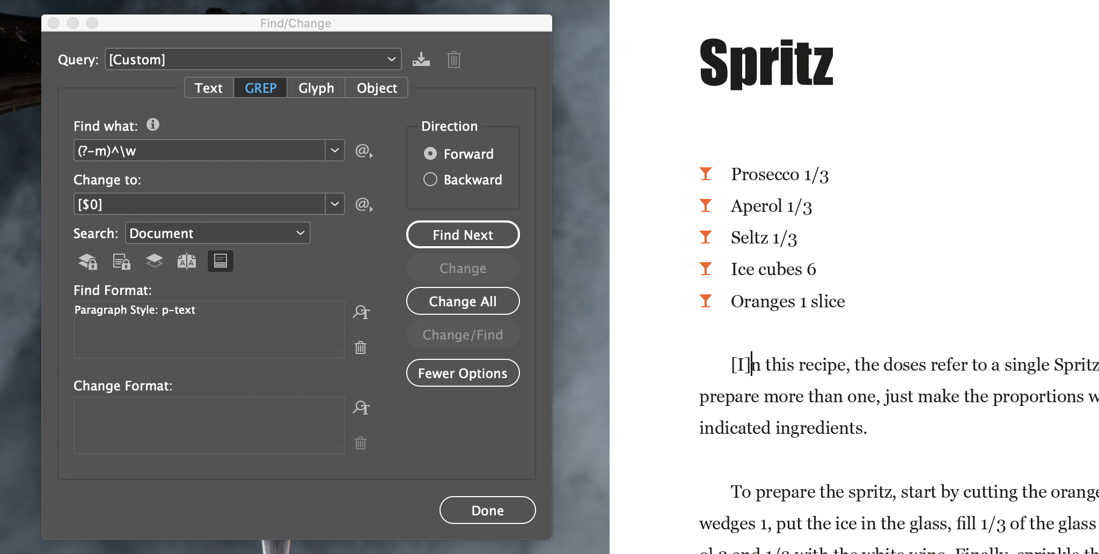Clear the Find Format settings
Screen dimensions: 1099x554
(x=360, y=348)
